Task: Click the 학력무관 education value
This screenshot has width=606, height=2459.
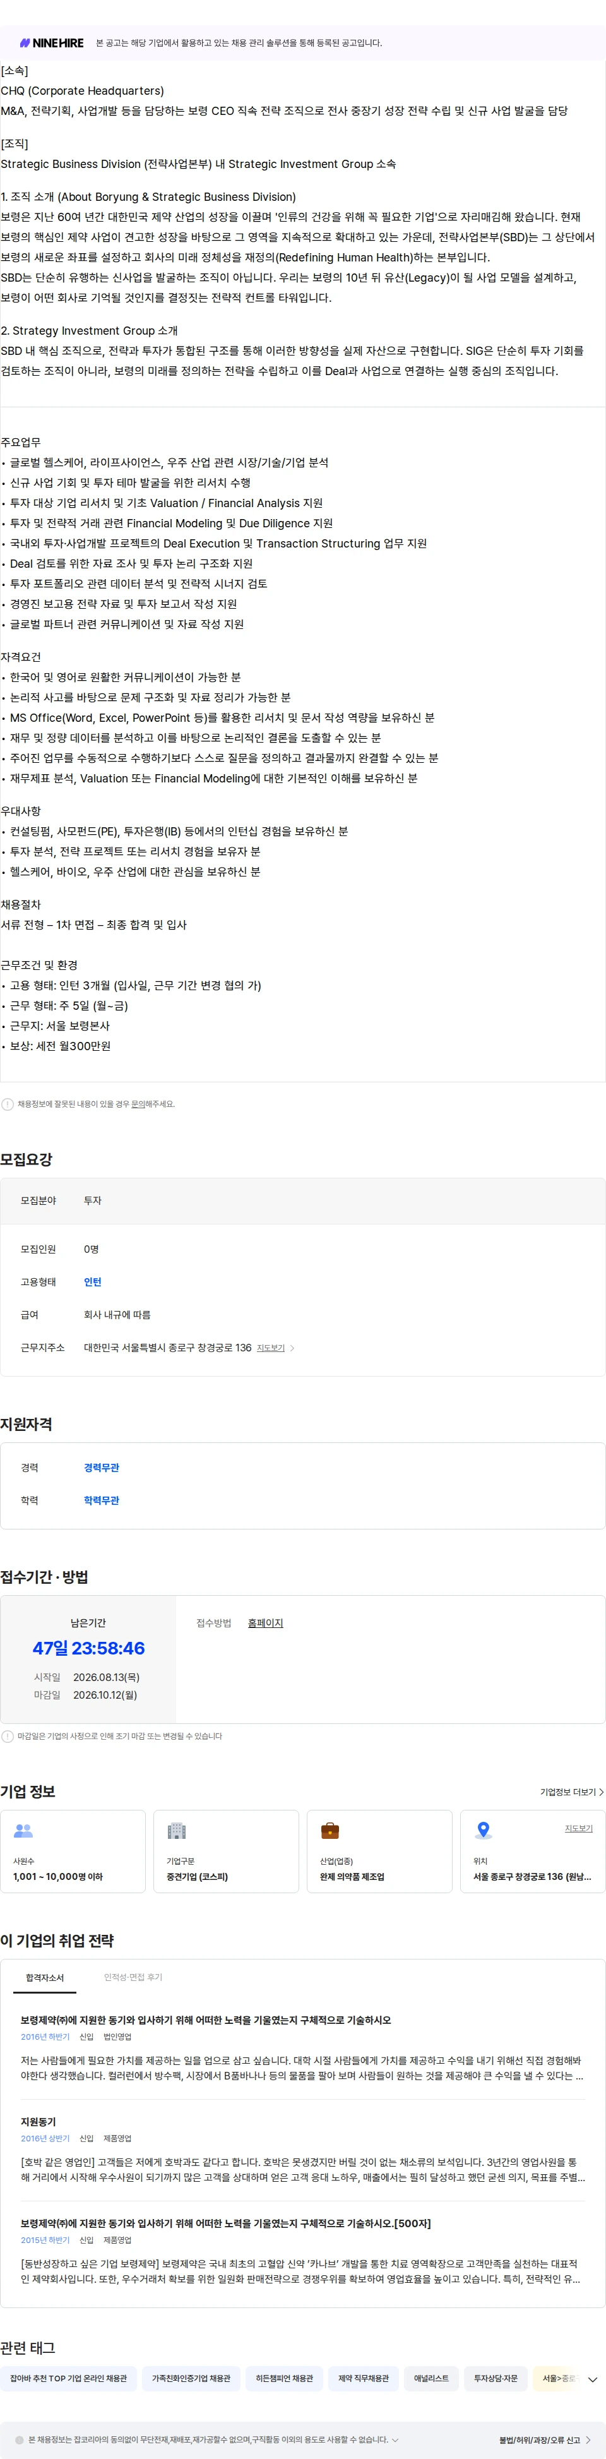Action: click(x=101, y=1500)
